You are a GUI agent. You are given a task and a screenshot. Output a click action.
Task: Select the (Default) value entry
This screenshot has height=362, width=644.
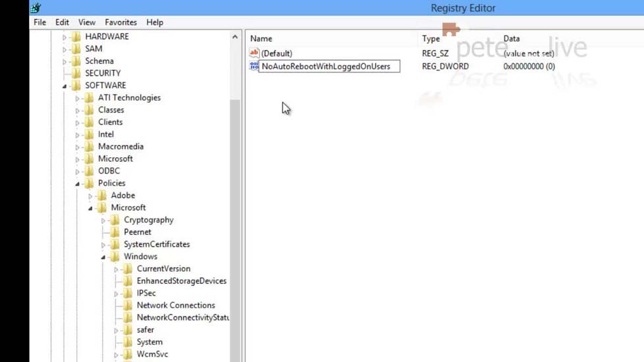(x=277, y=53)
